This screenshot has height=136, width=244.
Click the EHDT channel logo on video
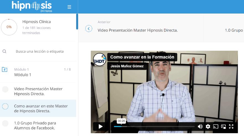point(99,59)
